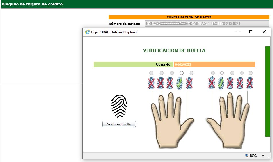This screenshot has width=273, height=162.
Task: Select the enabled radio button above left hand
Action: (182, 73)
